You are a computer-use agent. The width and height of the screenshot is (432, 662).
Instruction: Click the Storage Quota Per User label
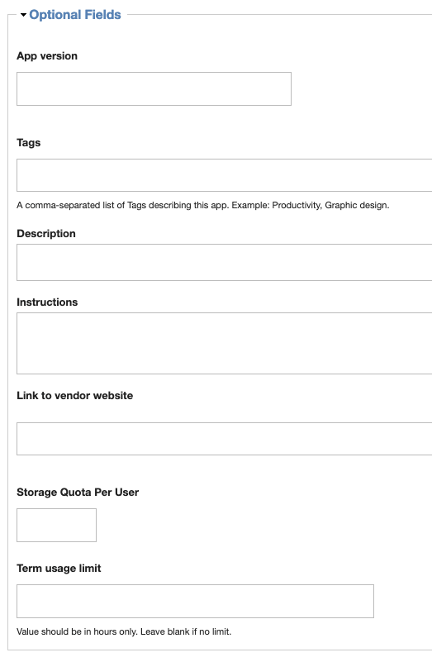click(x=78, y=493)
